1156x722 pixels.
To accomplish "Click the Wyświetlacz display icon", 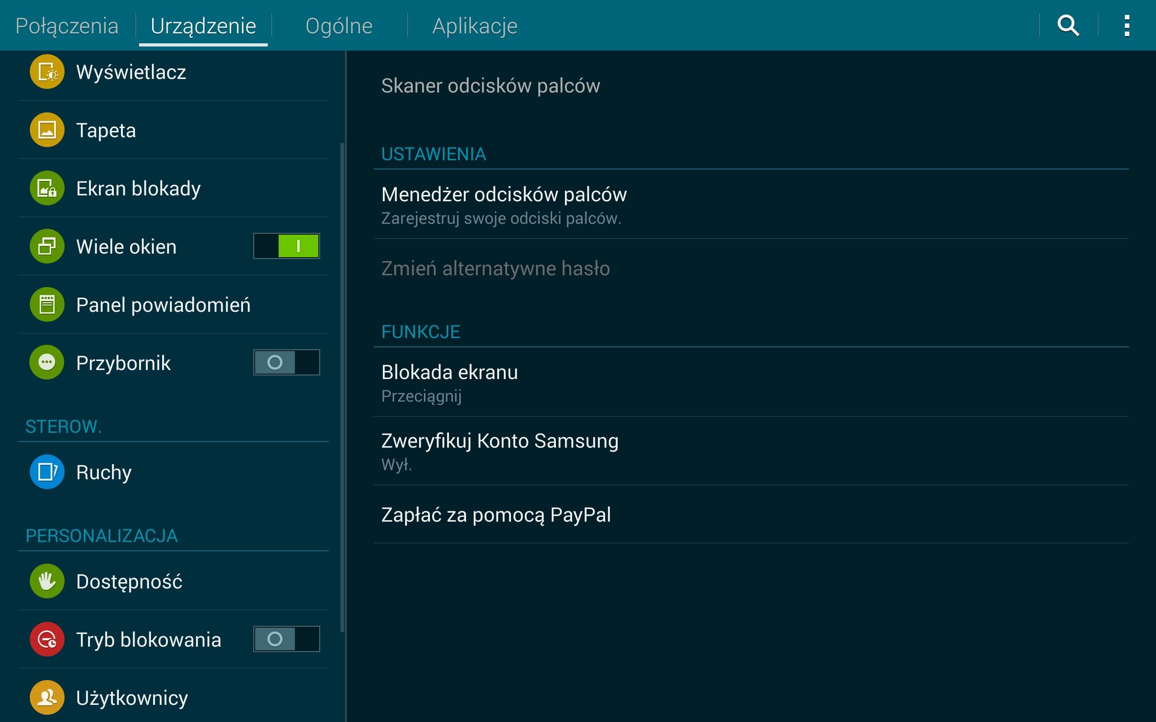I will [47, 72].
